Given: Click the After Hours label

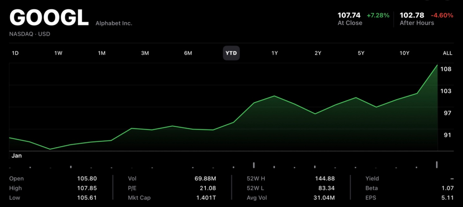Looking at the screenshot, I should click(417, 23).
